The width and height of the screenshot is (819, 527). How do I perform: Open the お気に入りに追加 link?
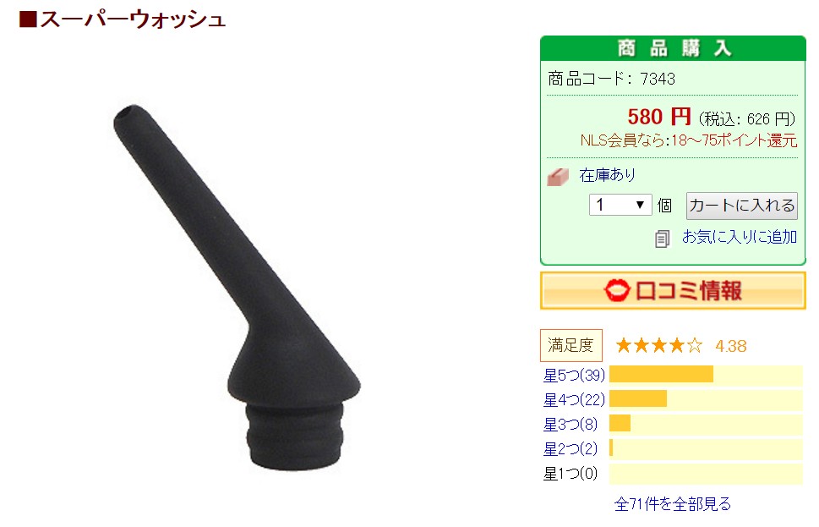(739, 237)
